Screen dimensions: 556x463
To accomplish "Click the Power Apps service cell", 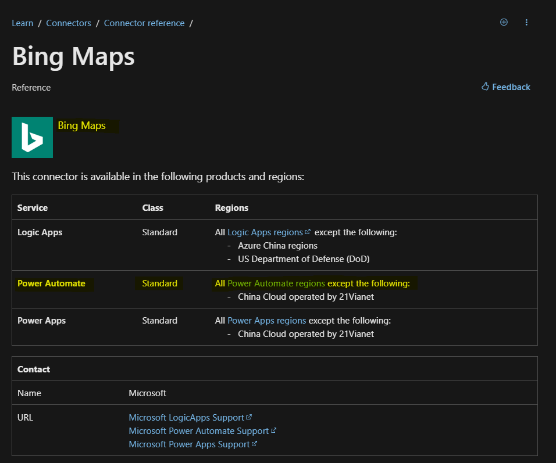I will coord(41,321).
